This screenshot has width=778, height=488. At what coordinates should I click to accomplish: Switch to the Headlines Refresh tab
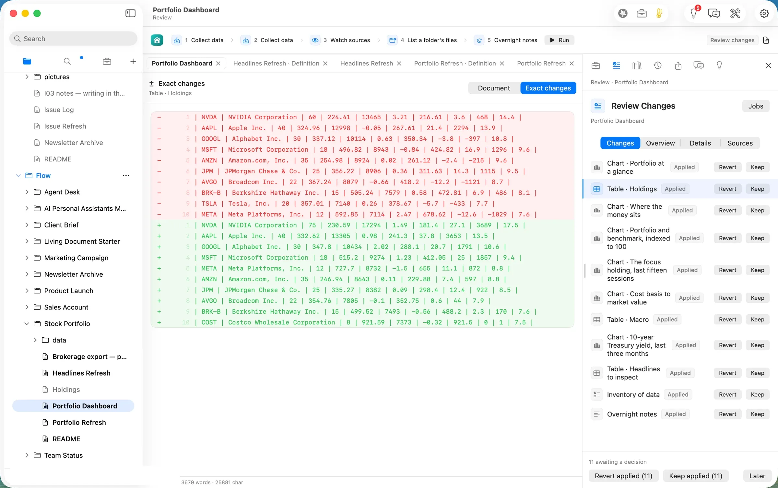(367, 63)
